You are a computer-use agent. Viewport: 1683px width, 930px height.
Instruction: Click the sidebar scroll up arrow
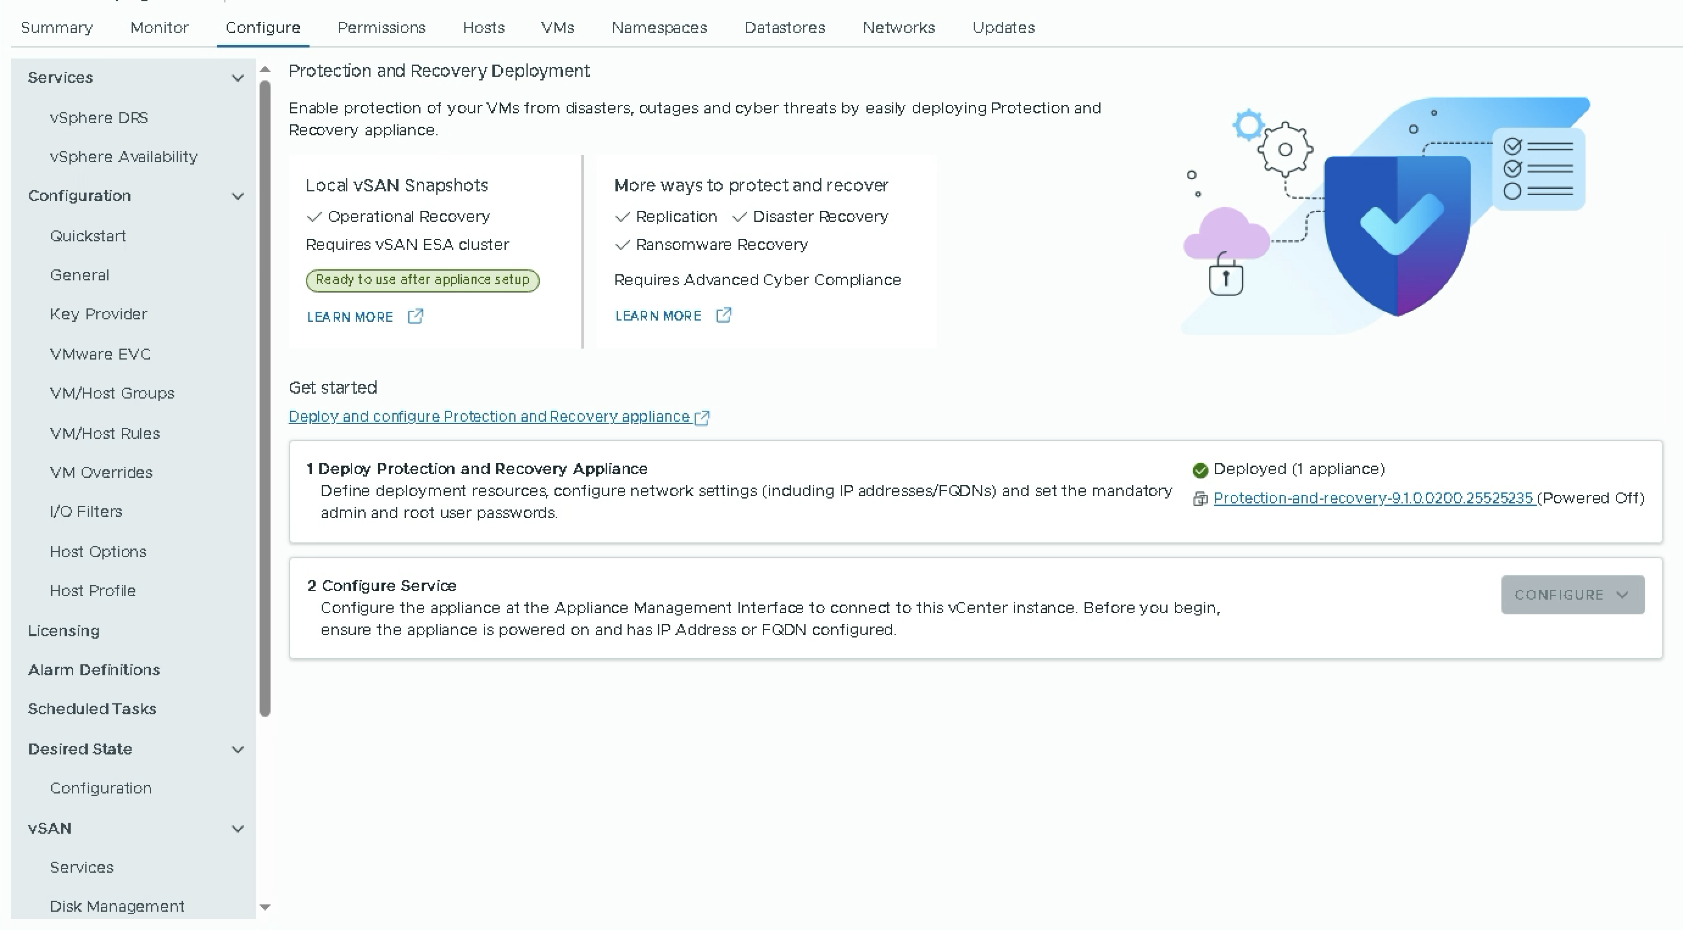coord(264,69)
